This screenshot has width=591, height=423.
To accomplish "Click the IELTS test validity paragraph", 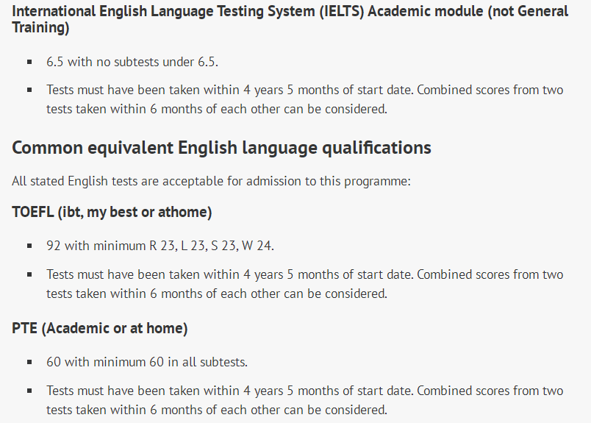I will point(304,99).
